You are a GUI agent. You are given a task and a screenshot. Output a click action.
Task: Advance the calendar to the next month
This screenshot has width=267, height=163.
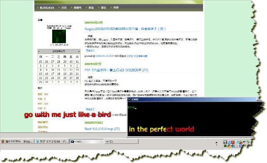(x=79, y=51)
